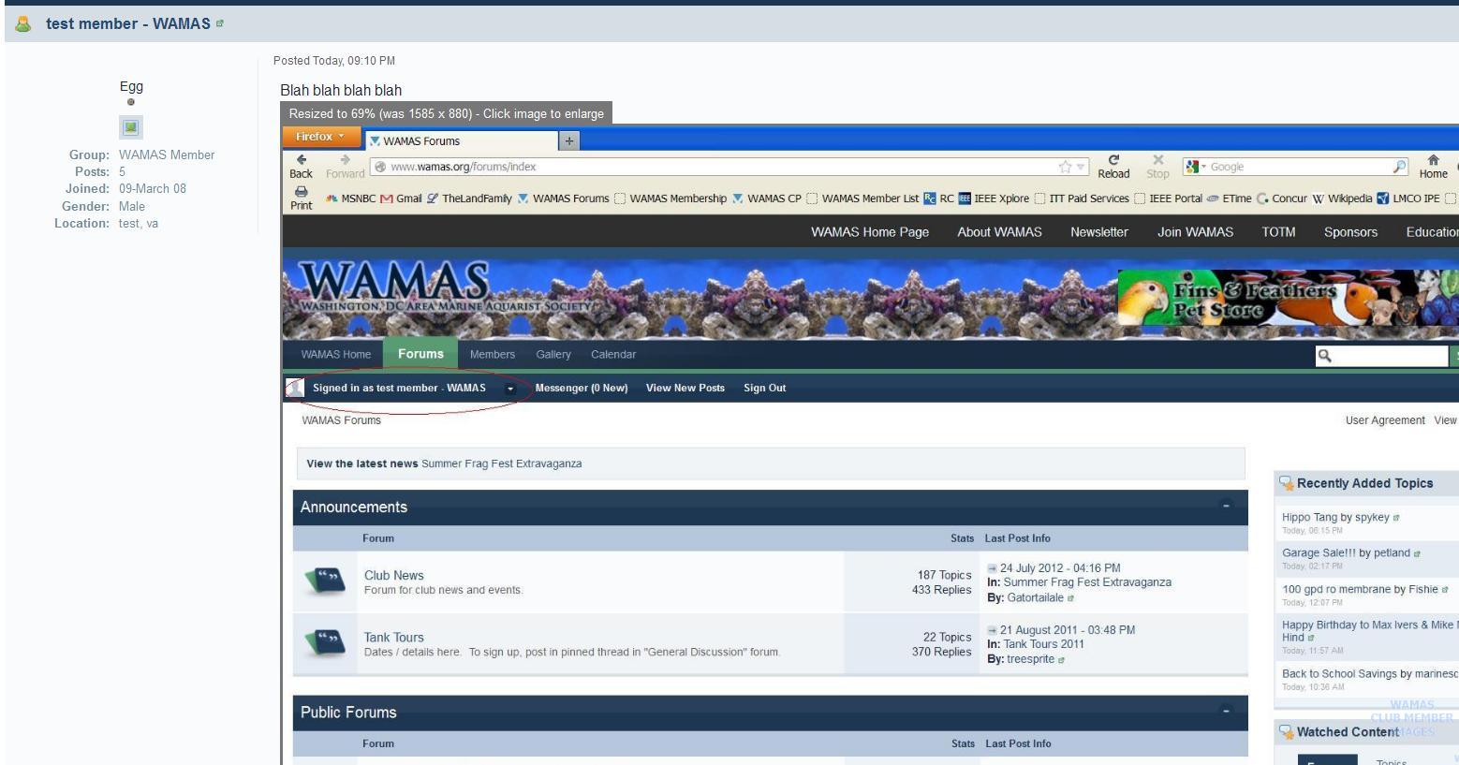
Task: Click Join WAMAS in top menu
Action: 1195,232
